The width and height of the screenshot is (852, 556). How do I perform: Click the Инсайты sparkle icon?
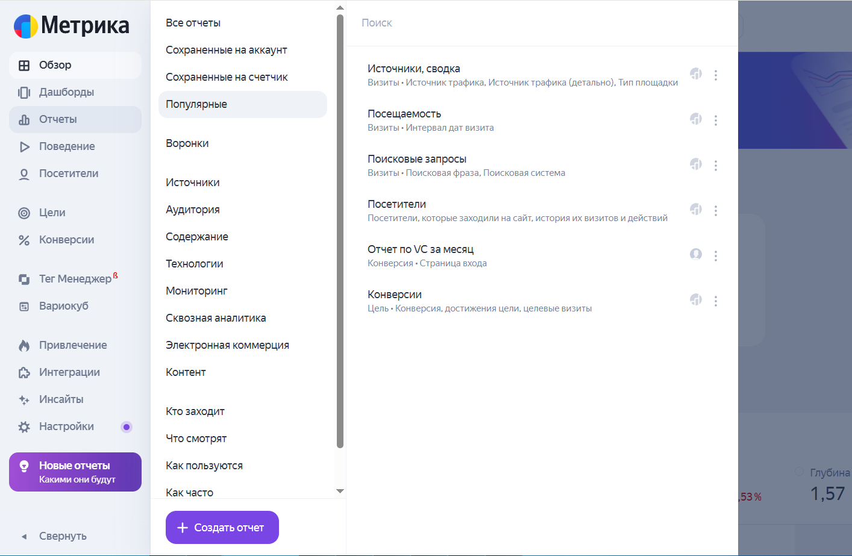[x=24, y=399]
